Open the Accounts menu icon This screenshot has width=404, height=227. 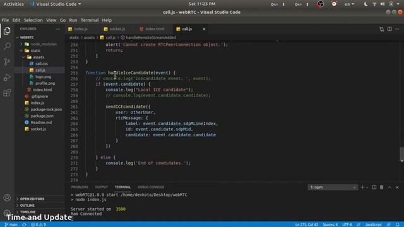[7, 197]
